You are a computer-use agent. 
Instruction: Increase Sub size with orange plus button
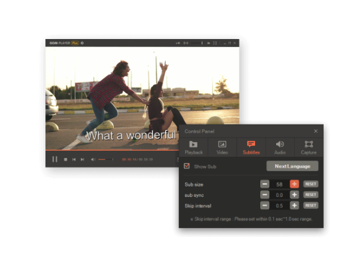(295, 184)
